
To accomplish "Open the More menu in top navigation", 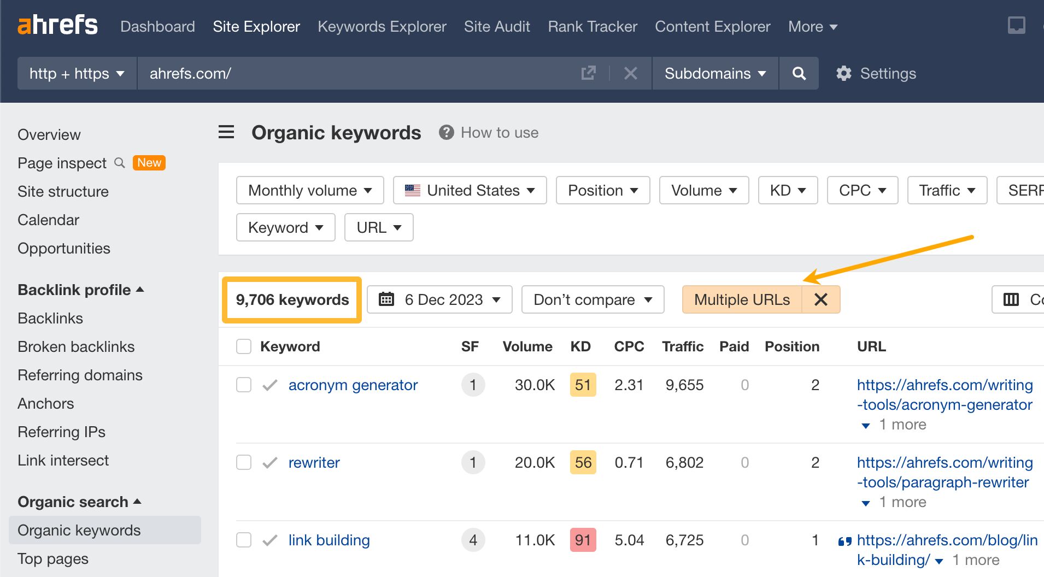I will (812, 26).
